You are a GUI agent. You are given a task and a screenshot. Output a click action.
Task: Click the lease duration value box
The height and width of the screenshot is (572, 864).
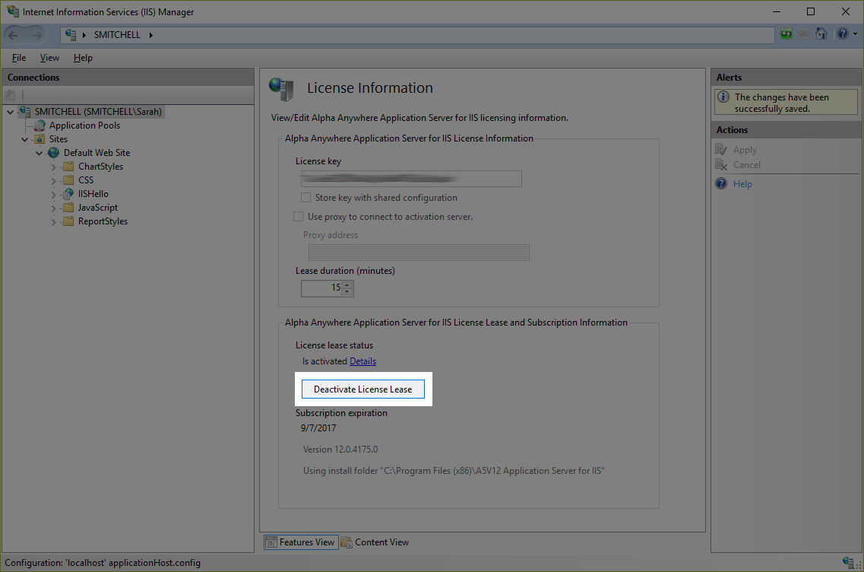click(x=322, y=288)
